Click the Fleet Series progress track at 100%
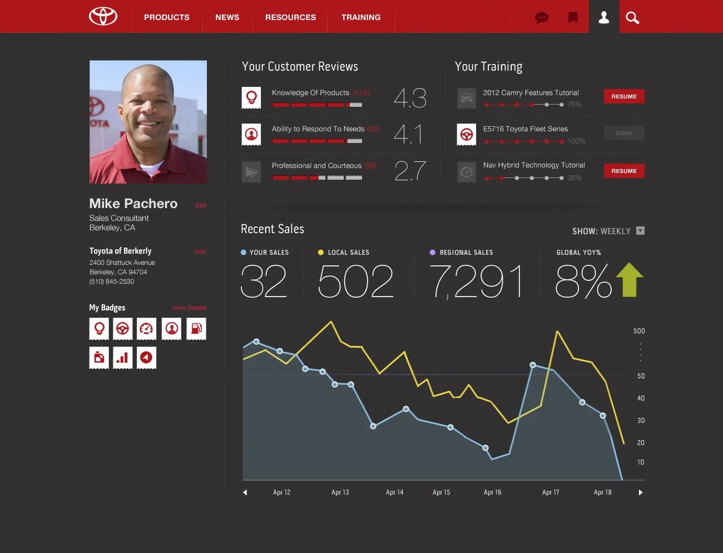 [524, 141]
